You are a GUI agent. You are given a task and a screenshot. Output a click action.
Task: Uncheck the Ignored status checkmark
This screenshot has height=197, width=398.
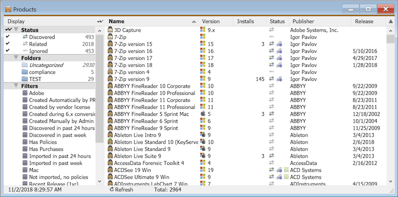7,50
